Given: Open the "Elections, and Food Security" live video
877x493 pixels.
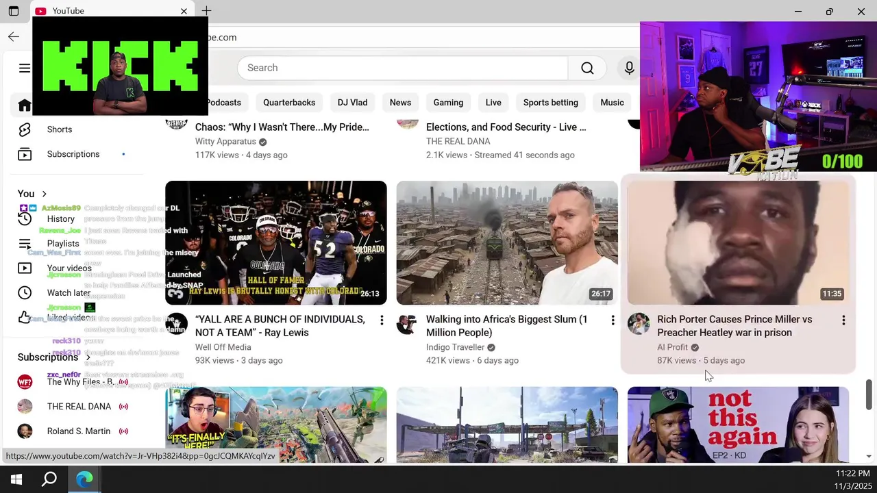Looking at the screenshot, I should click(x=506, y=127).
